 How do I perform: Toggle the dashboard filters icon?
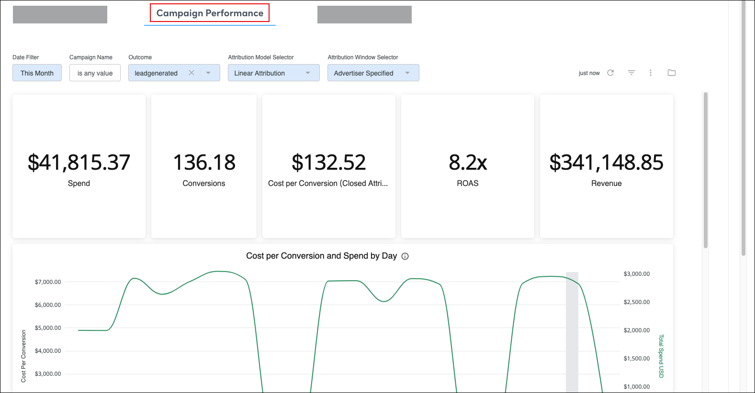631,73
